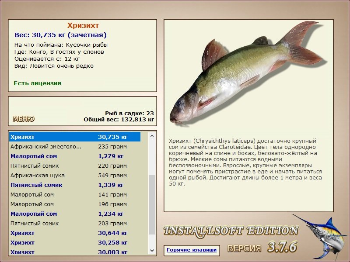Click the fish list scroll up arrow
Viewport: 350px width, 262px height.
152,136
